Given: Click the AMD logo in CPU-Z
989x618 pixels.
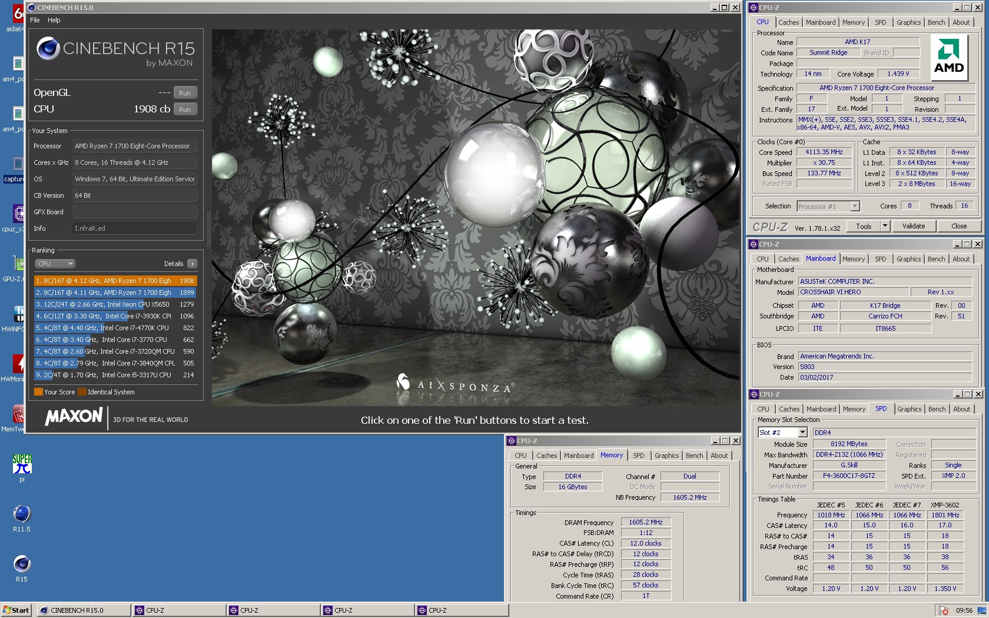Looking at the screenshot, I should tap(948, 57).
